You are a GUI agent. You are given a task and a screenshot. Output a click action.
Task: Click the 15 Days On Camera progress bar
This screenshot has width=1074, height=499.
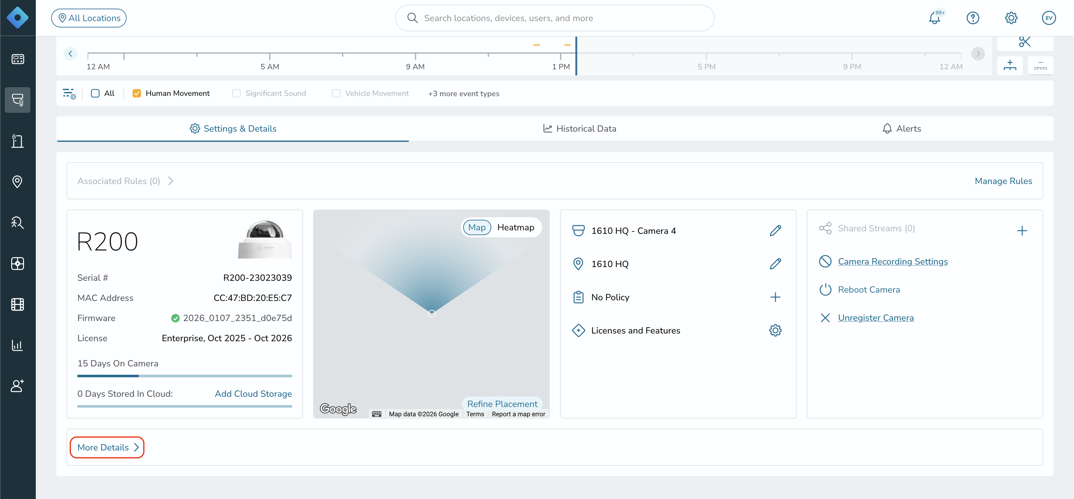(x=184, y=376)
